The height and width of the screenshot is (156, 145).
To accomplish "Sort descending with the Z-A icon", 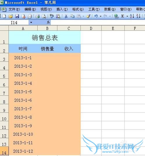I will (x=138, y=16).
